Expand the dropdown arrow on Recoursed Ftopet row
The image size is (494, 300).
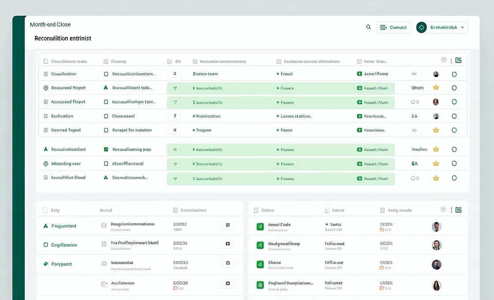click(175, 88)
